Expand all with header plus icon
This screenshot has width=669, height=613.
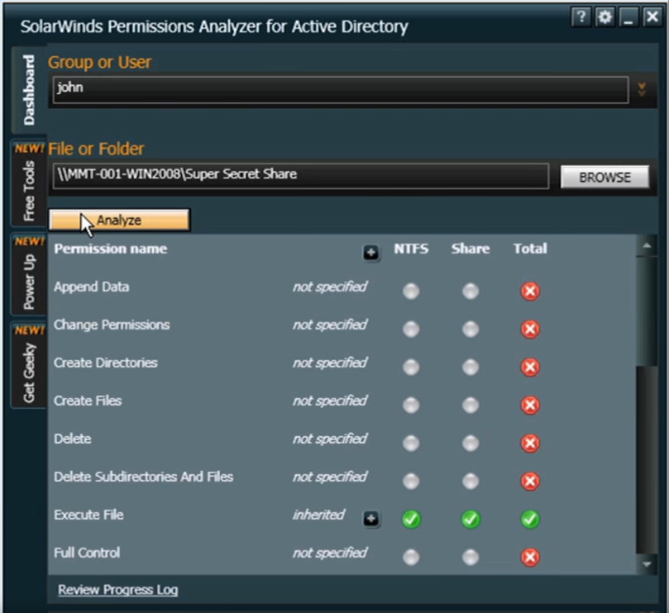coord(370,253)
